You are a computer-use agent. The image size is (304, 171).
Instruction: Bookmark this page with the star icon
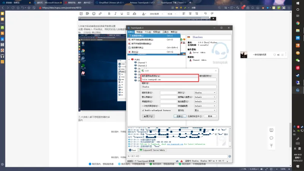click(x=29, y=8)
